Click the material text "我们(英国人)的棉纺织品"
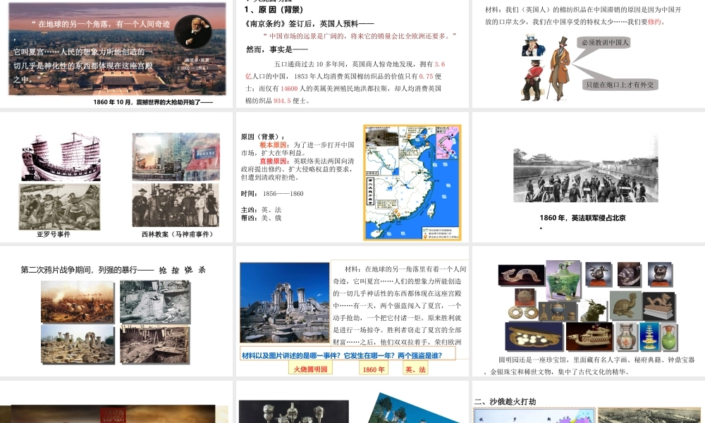The width and height of the screenshot is (705, 423). [583, 16]
